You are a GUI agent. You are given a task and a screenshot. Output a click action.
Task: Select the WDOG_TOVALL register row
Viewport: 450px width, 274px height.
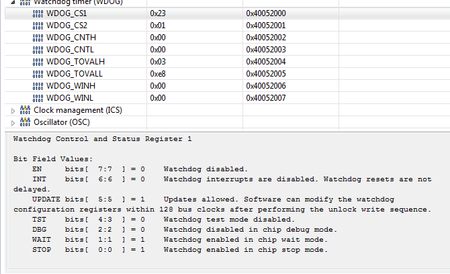(x=201, y=73)
